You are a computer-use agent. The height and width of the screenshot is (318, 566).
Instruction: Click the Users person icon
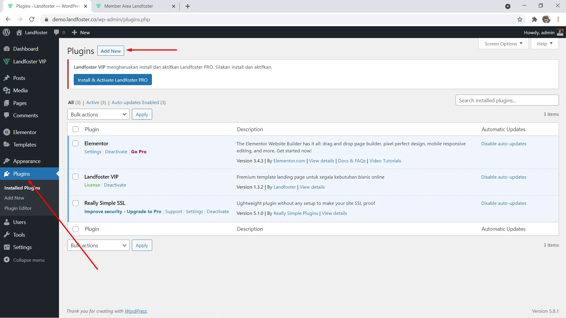pos(7,222)
